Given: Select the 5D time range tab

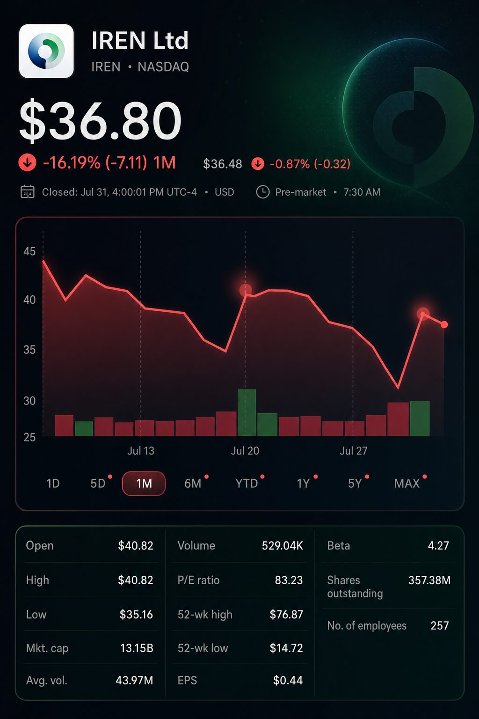Looking at the screenshot, I should 98,484.
